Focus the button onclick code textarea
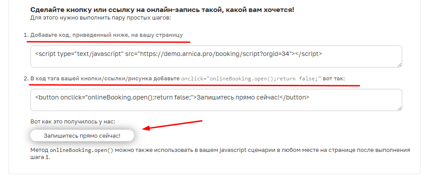This screenshot has width=425, height=179. pyautogui.click(x=216, y=100)
